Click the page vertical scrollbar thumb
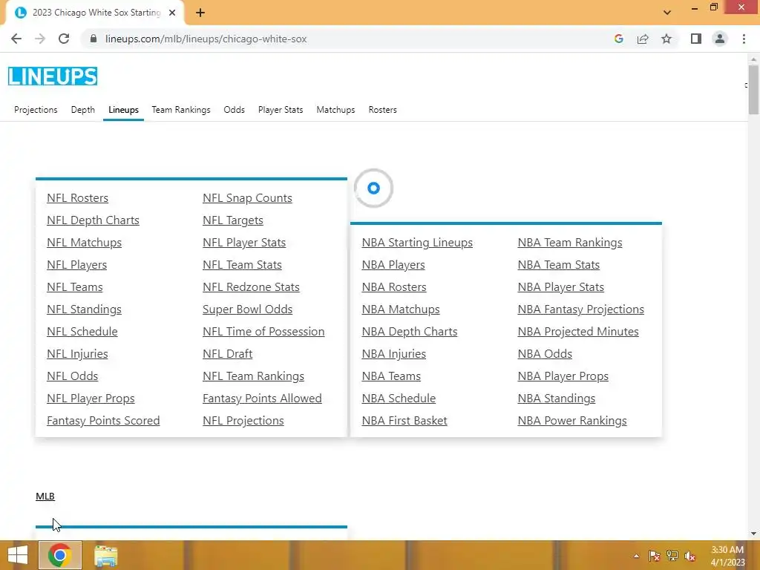Viewport: 760px width, 570px height. [753, 90]
